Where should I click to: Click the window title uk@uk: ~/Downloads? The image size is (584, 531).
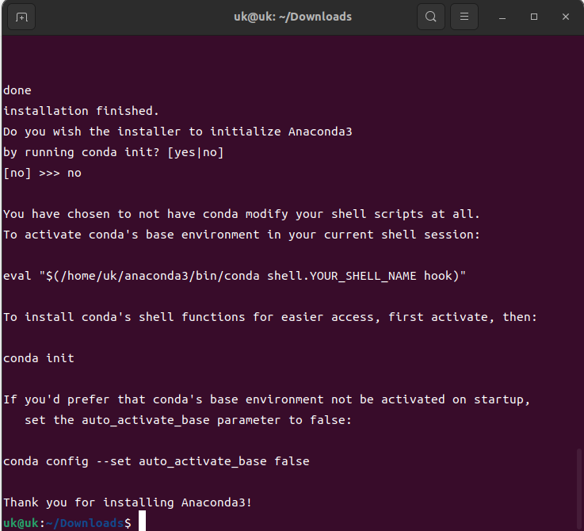[292, 17]
